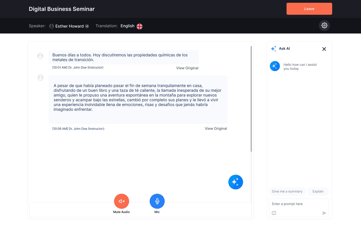Click the avatar beside the 'A pesar de que' message

(x=40, y=78)
